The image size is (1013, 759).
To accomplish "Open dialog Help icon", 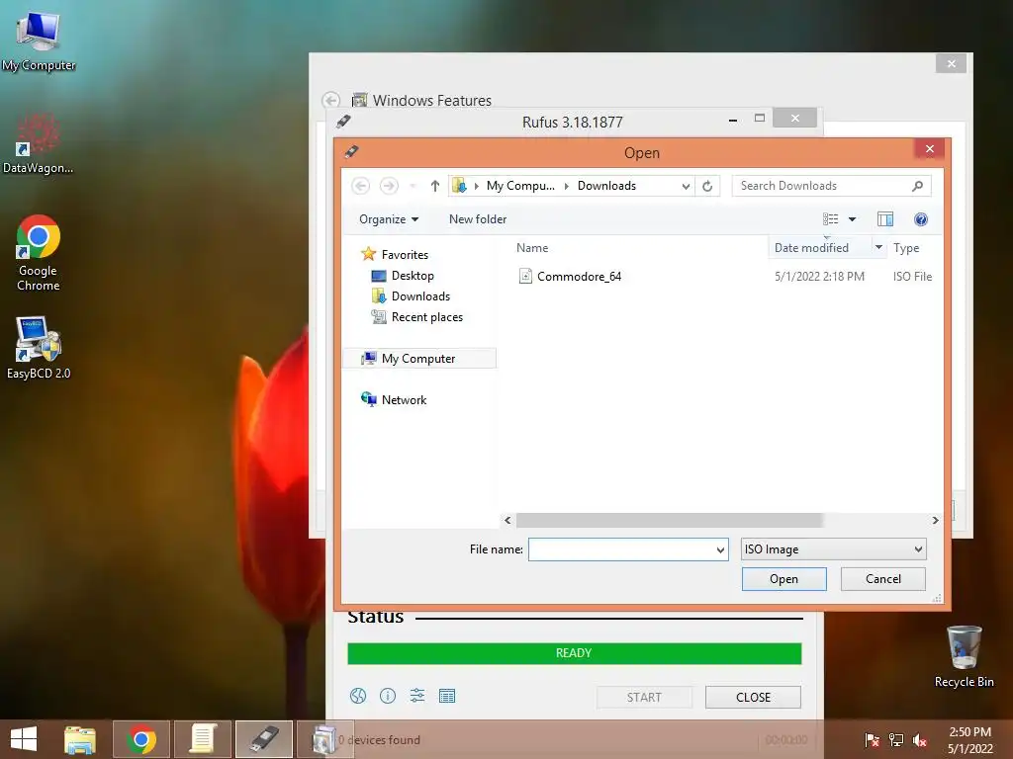I will point(921,219).
